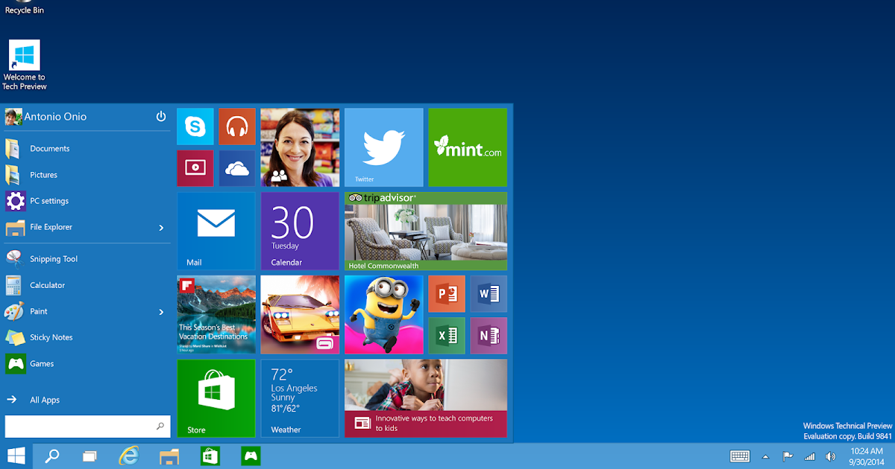895x469 pixels.
Task: Open the touch keyboard from tray
Action: tap(740, 456)
